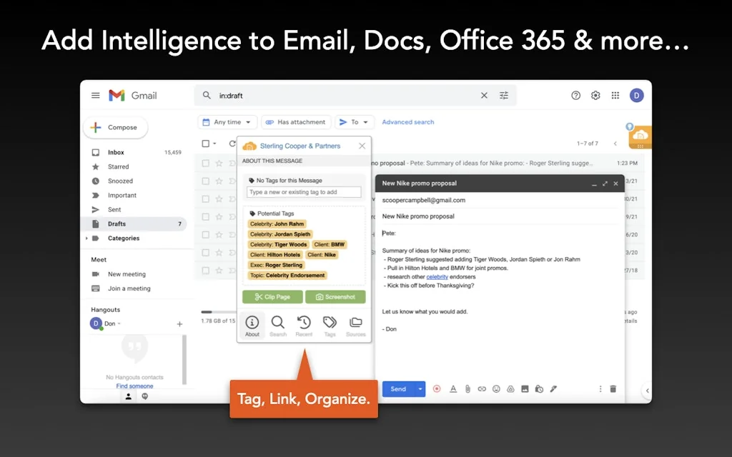Add the potential tag Client: Nike

322,255
